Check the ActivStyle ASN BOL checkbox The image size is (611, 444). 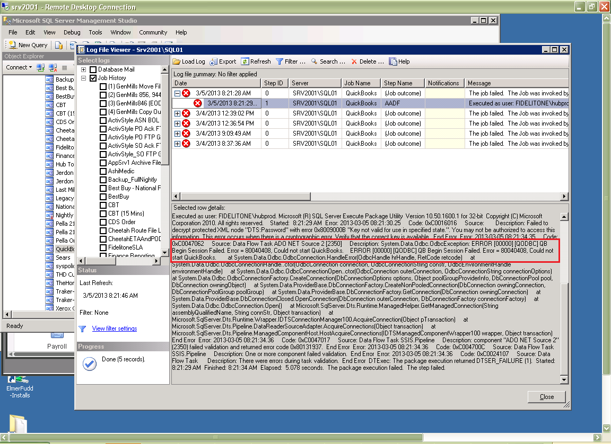pyautogui.click(x=103, y=121)
